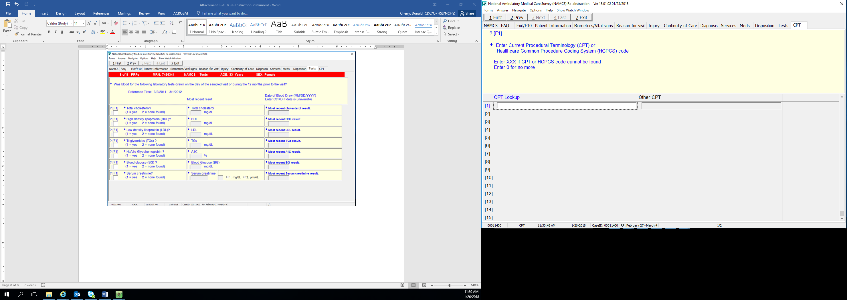Open Outlook from the taskbar
847x300 pixels.
coord(77,294)
